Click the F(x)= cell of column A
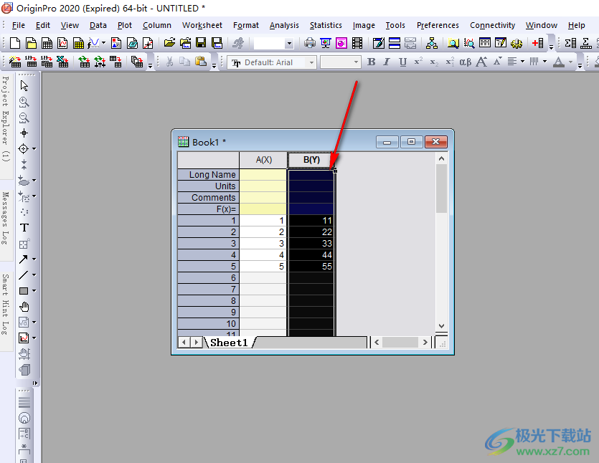The height and width of the screenshot is (463, 599). [x=263, y=209]
